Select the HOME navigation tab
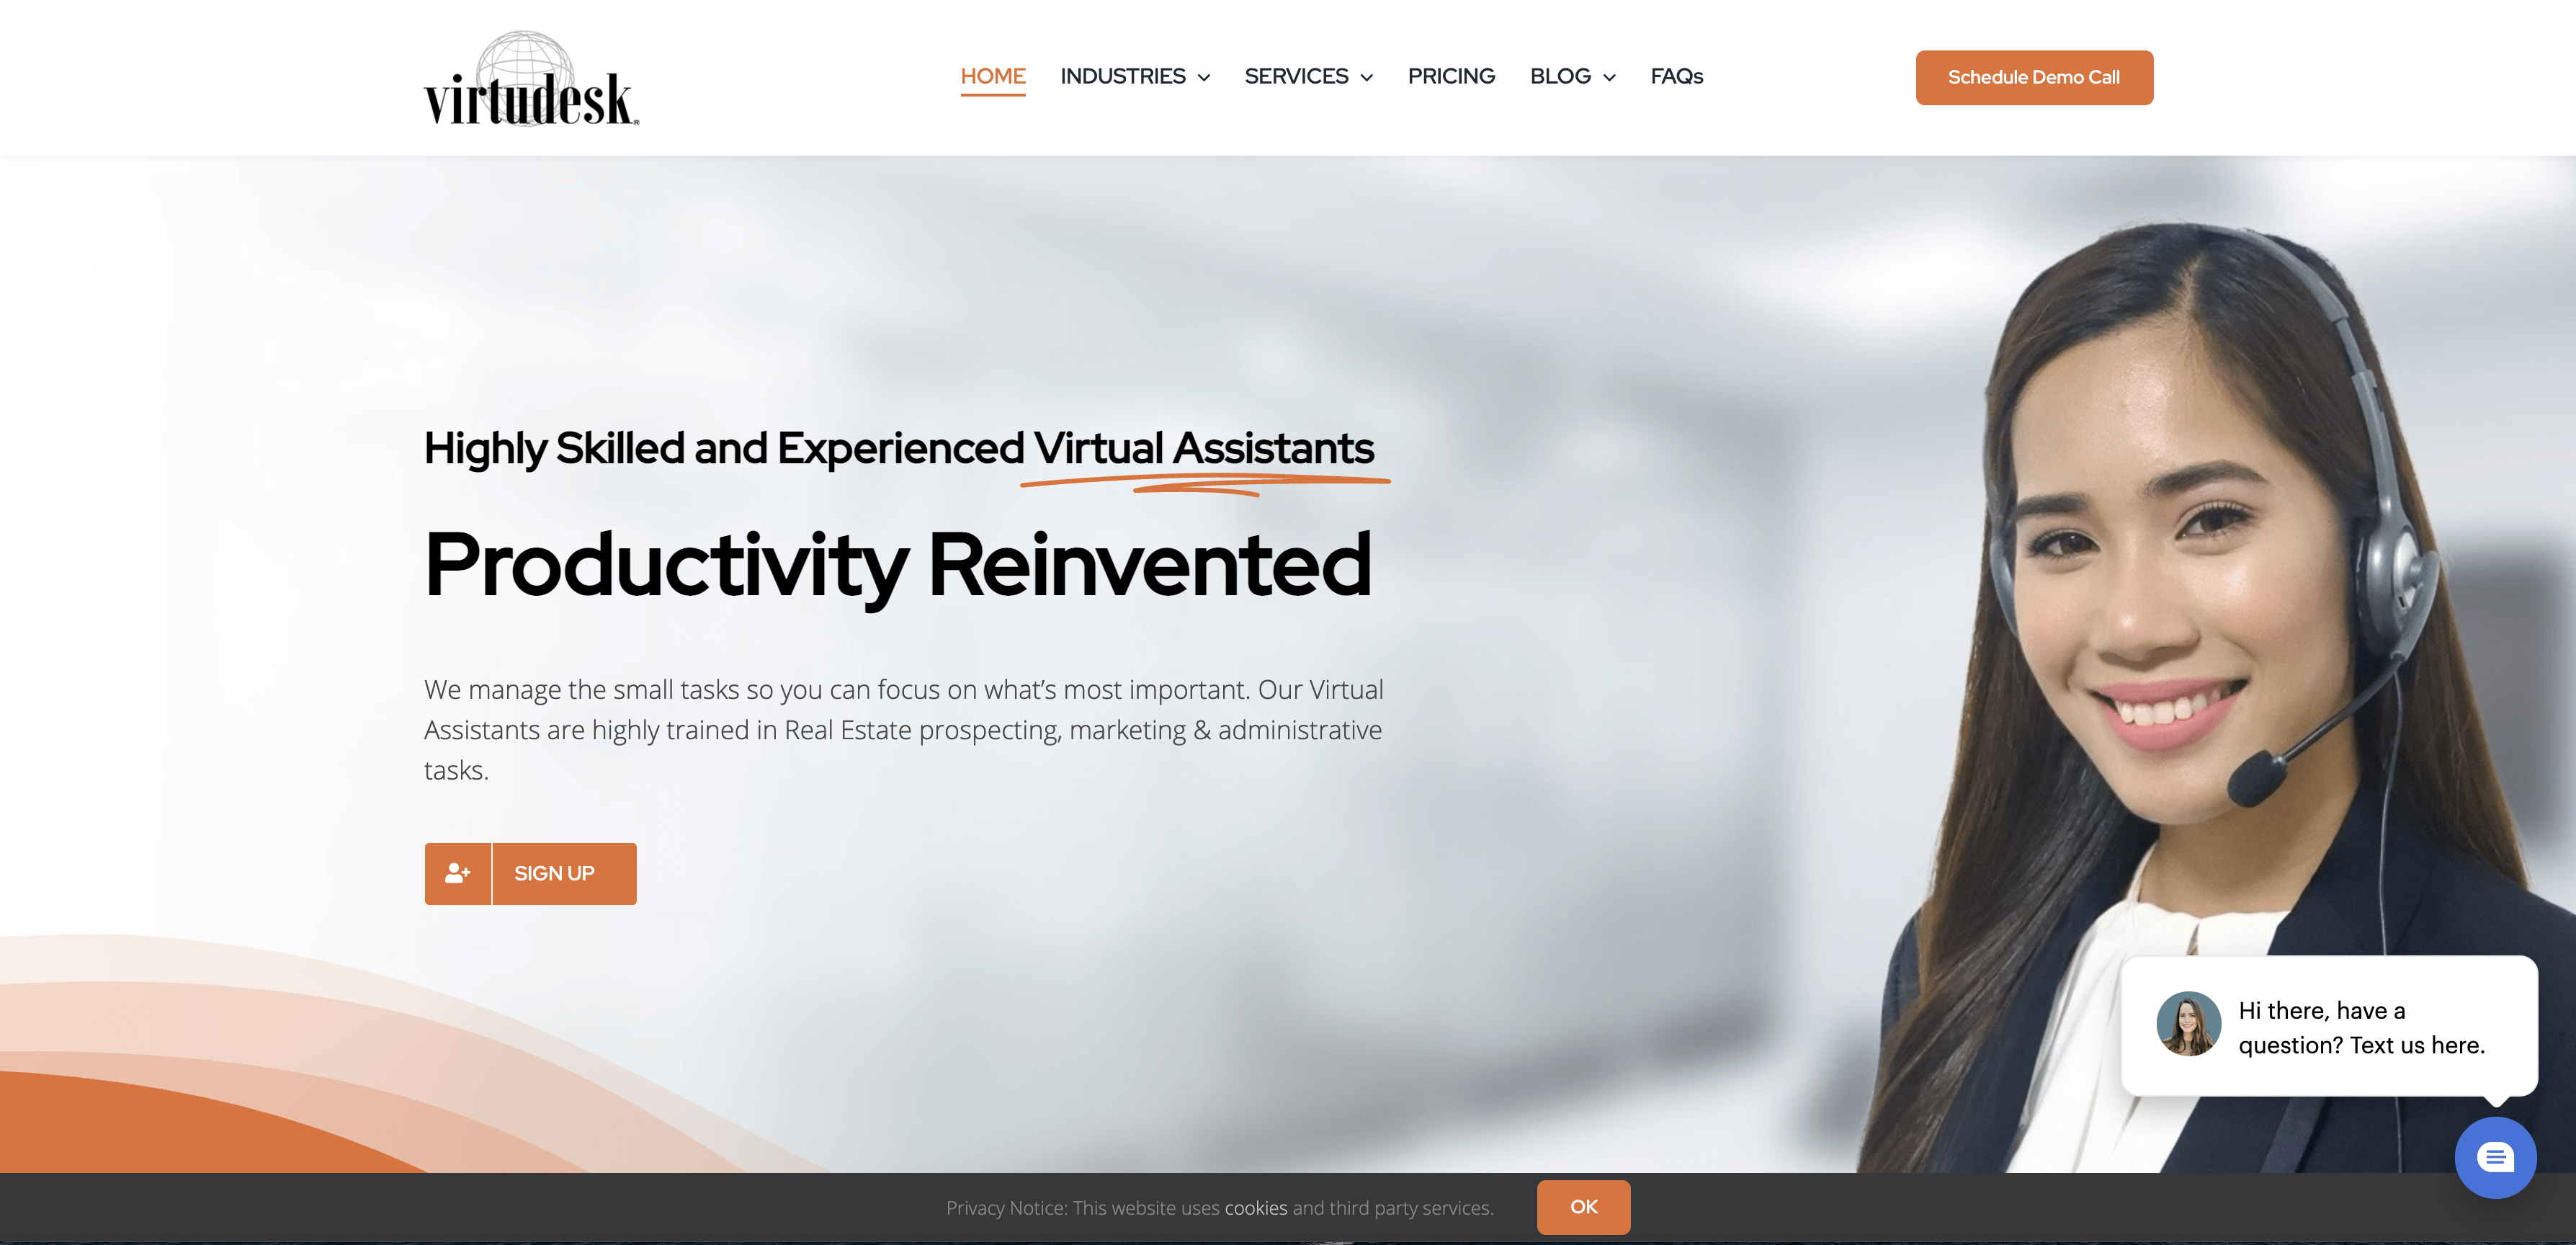The image size is (2576, 1245). point(992,76)
